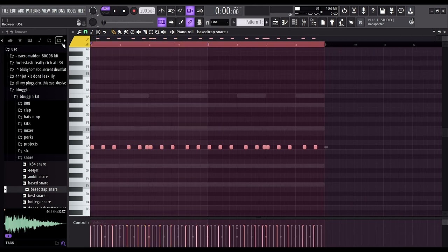Click the Save new version icon
Viewport: 448px width, 252px height.
(x=392, y=11)
